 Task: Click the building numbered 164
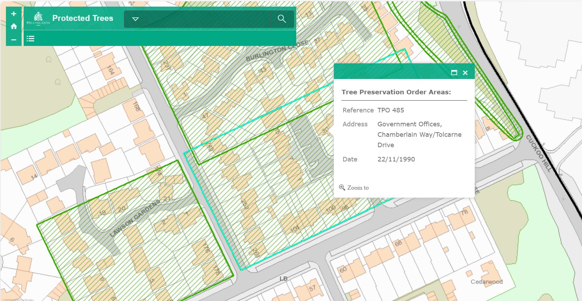pyautogui.click(x=111, y=70)
